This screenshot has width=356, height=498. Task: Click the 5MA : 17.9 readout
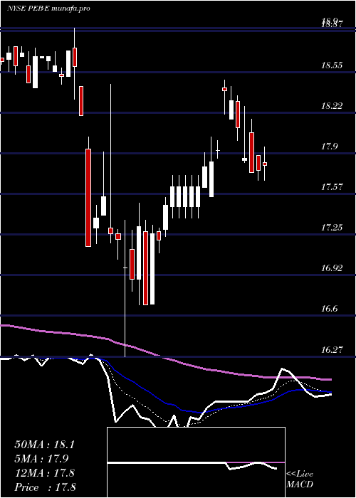click(x=41, y=459)
